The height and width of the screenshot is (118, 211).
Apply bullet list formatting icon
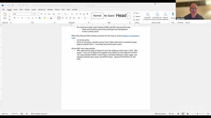click(59, 14)
